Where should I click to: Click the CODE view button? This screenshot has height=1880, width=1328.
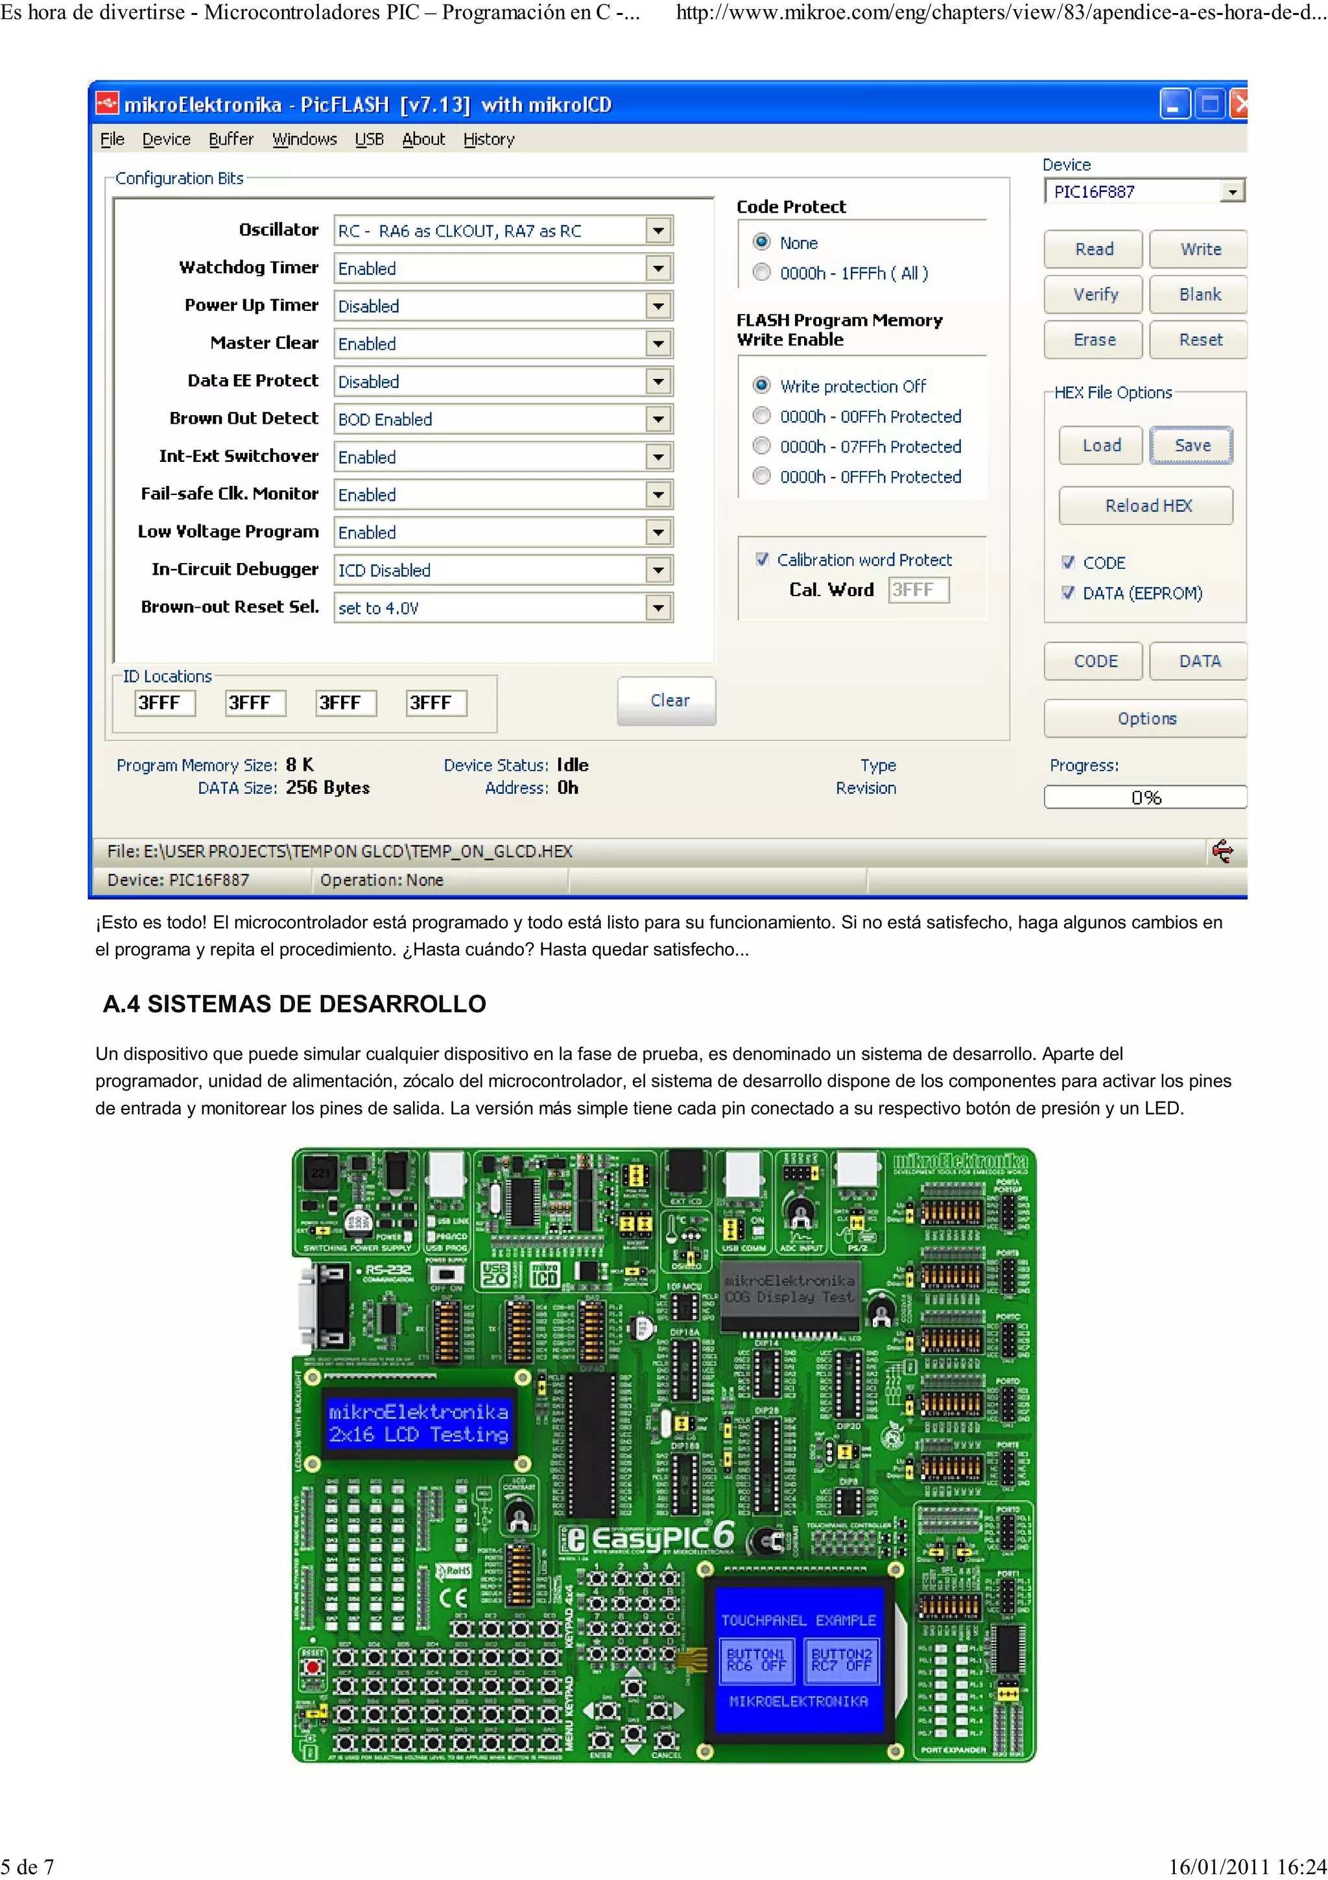tap(1093, 662)
